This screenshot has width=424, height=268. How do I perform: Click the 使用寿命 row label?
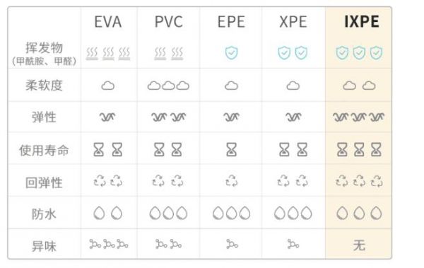[44, 150]
